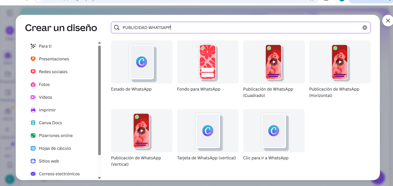Click the Videos camera icon
Screen dimensions: 393x186
(x=33, y=97)
